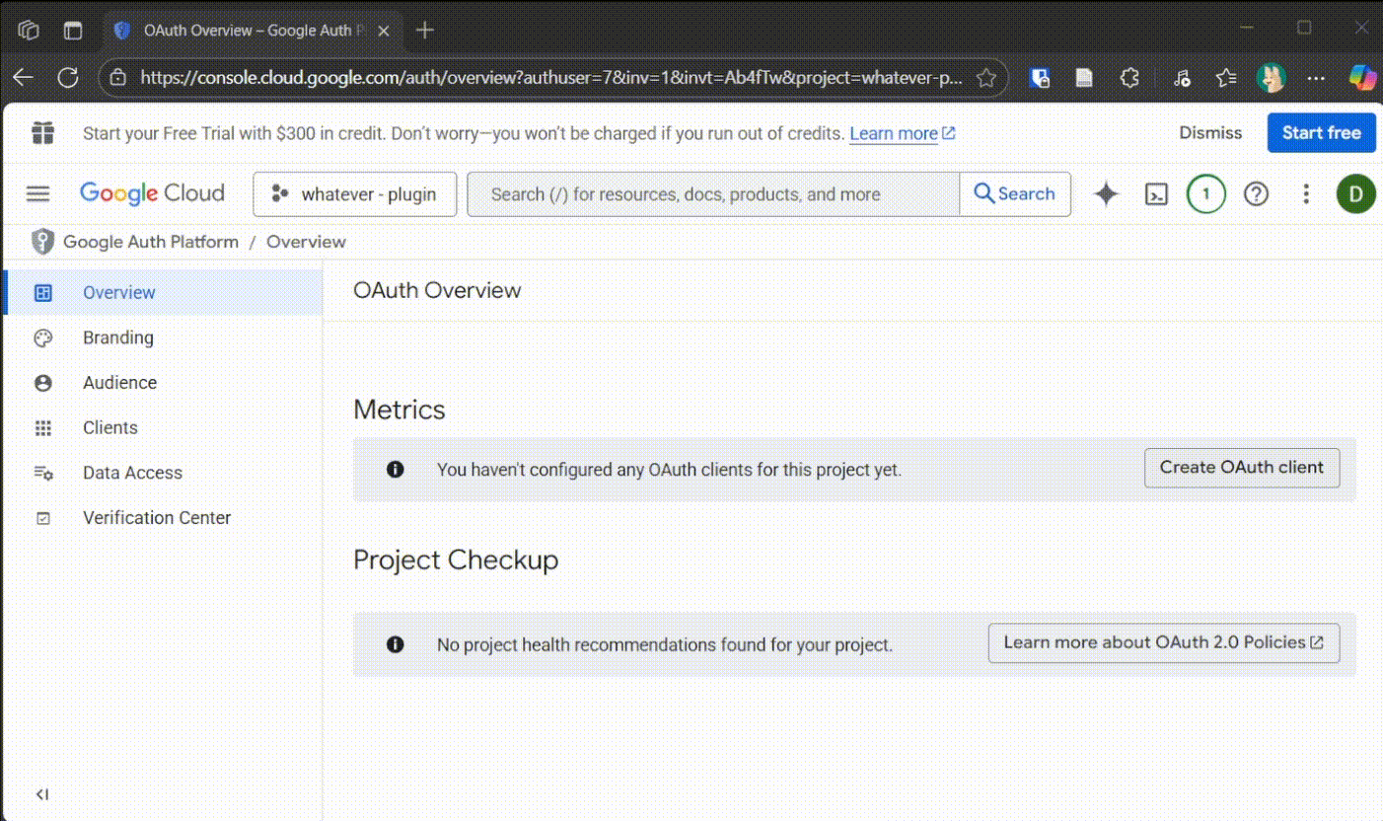
Task: Close the OAuth Overview browser tab
Action: click(384, 31)
